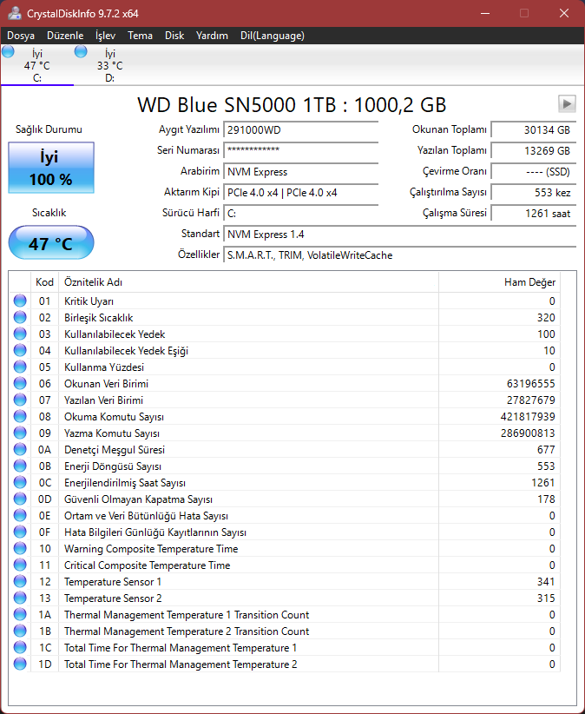The image size is (585, 714).
Task: Click status orb for Yazılan Veri Birimi row
Action: click(x=20, y=400)
